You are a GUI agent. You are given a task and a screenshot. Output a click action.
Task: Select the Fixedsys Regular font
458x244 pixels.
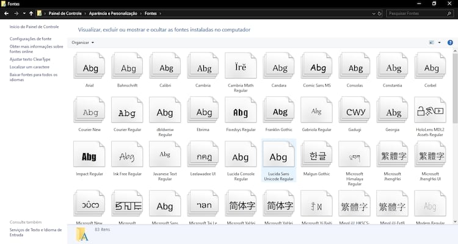[241, 110]
